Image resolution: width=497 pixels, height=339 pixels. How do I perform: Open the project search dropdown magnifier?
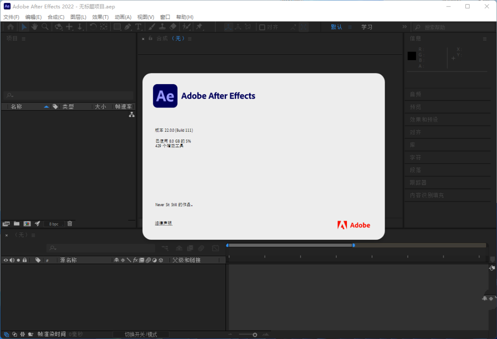point(10,95)
